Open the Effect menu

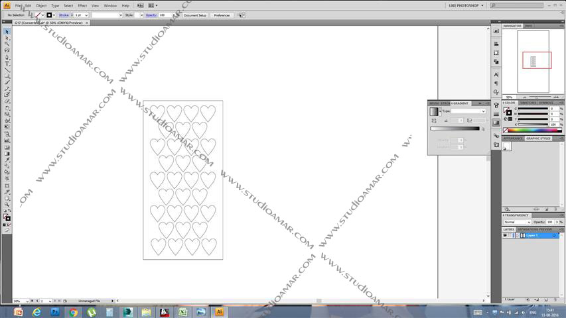pos(82,6)
